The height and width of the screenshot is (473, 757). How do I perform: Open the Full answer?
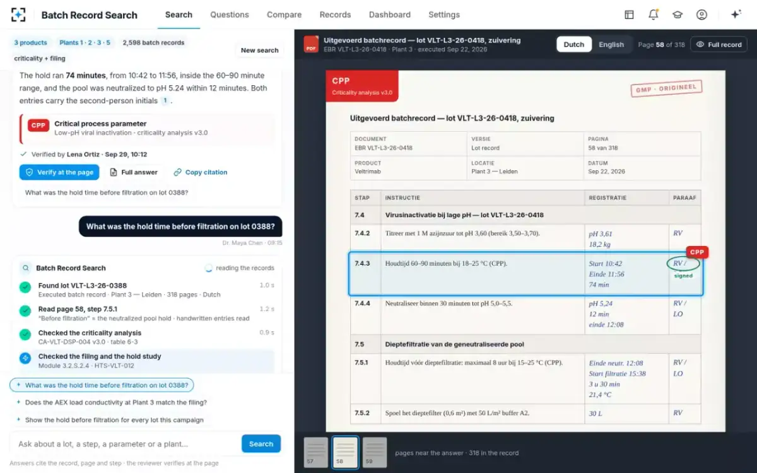point(134,172)
